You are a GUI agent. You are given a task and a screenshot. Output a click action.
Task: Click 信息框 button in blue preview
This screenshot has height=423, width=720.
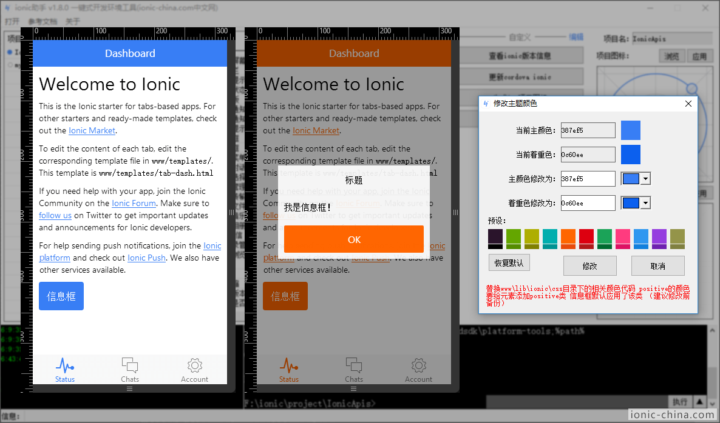click(x=61, y=296)
